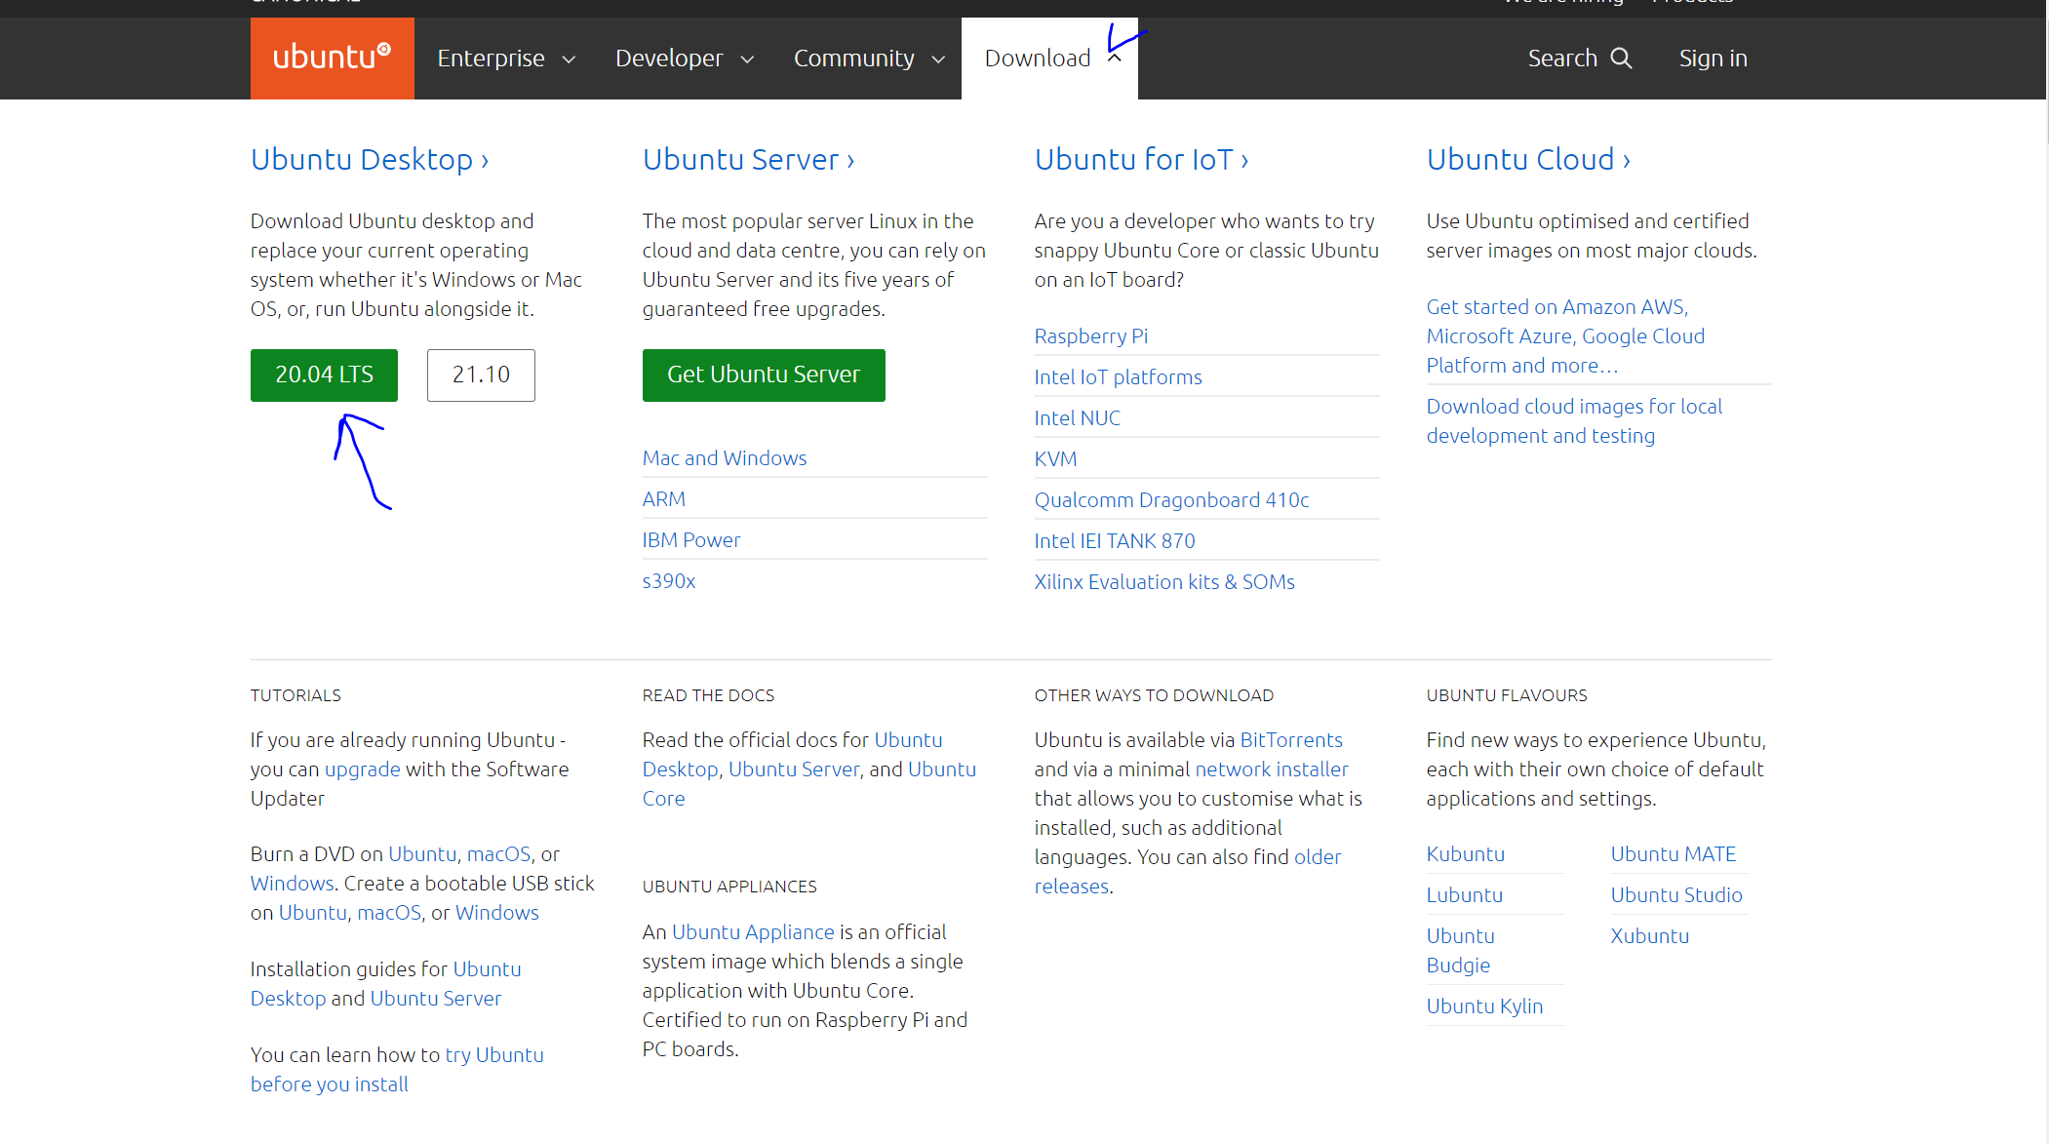Click the Ubuntu logo home icon
The image size is (2049, 1144).
pos(332,58)
